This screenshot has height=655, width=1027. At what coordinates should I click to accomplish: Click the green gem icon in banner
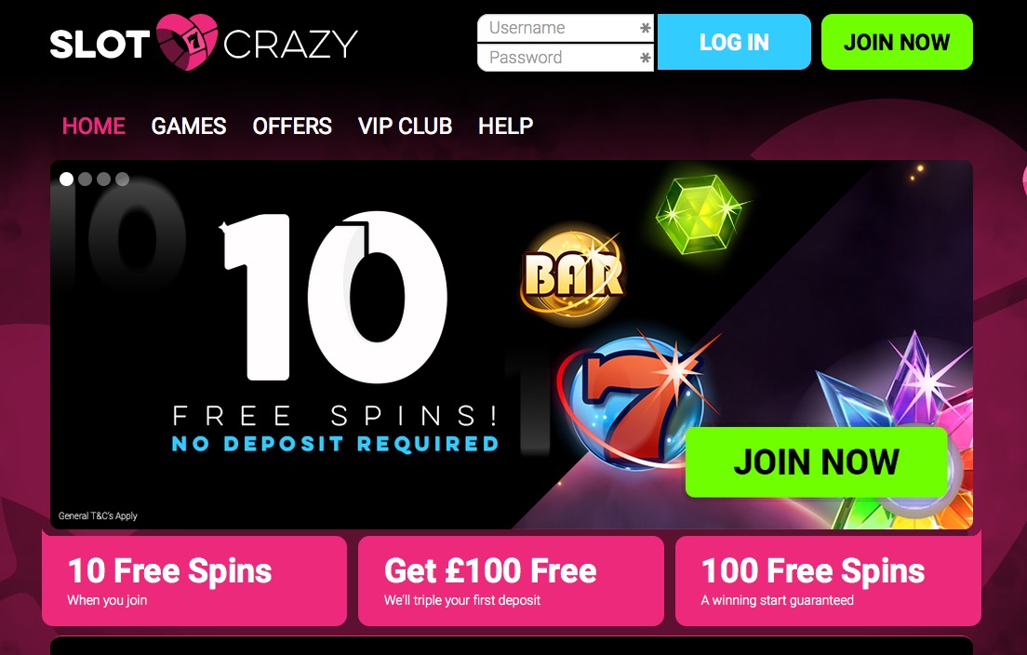point(700,214)
